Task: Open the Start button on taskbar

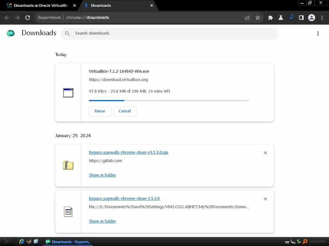Action: pyautogui.click(x=7, y=242)
